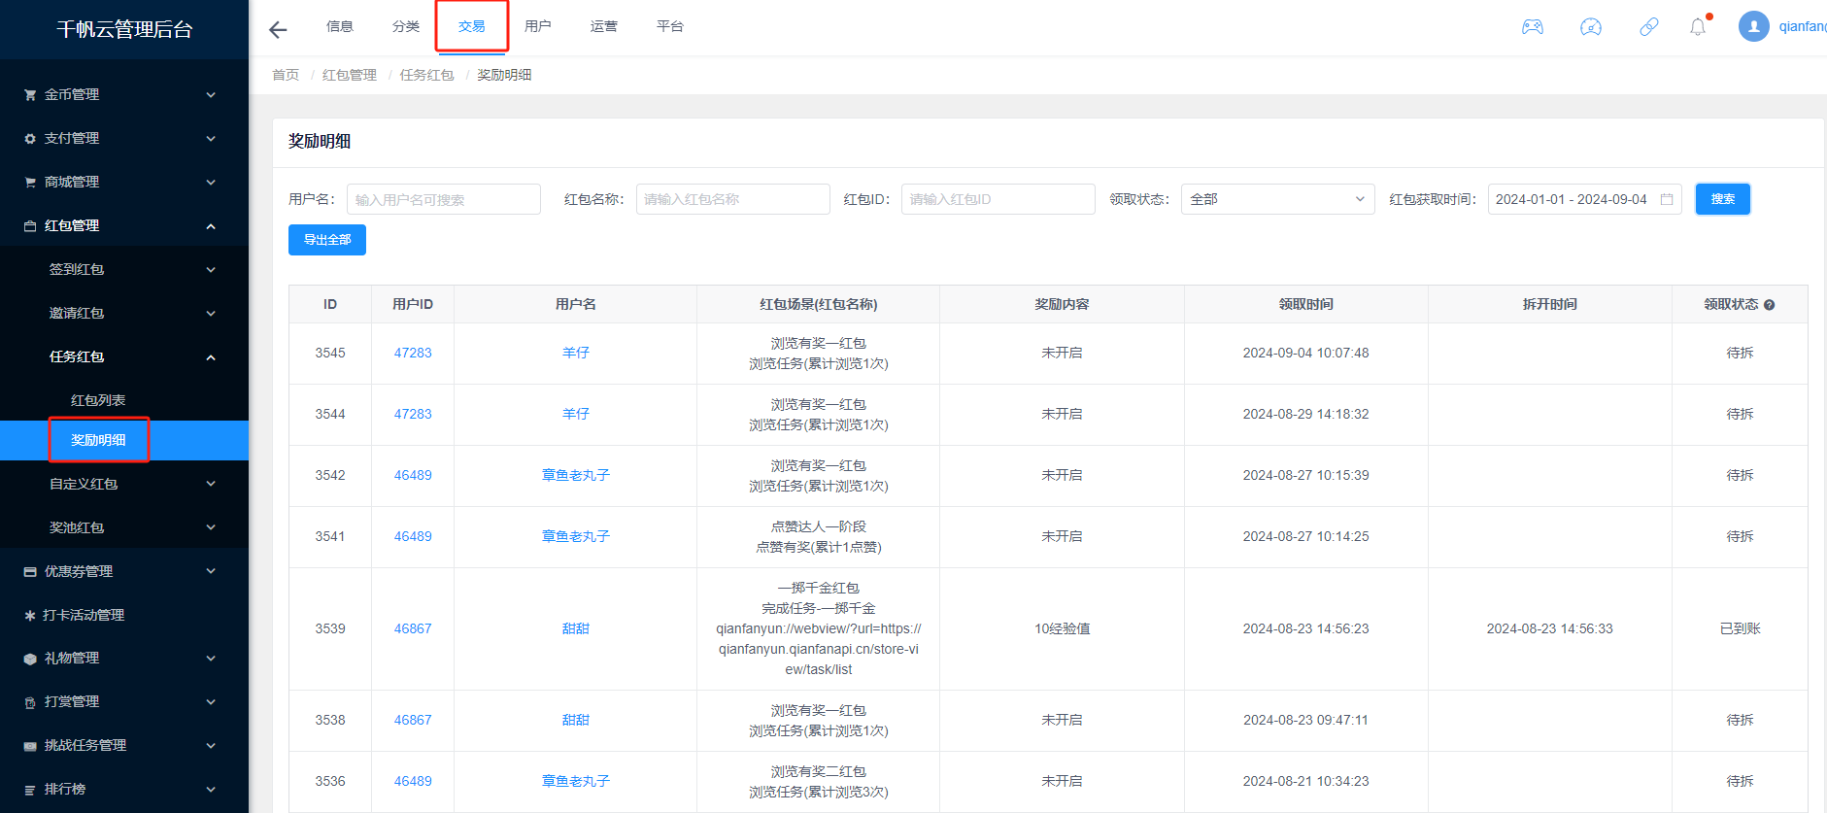Image resolution: width=1827 pixels, height=813 pixels.
Task: Click the 挑战任务管理 sidebar icon
Action: 30,746
